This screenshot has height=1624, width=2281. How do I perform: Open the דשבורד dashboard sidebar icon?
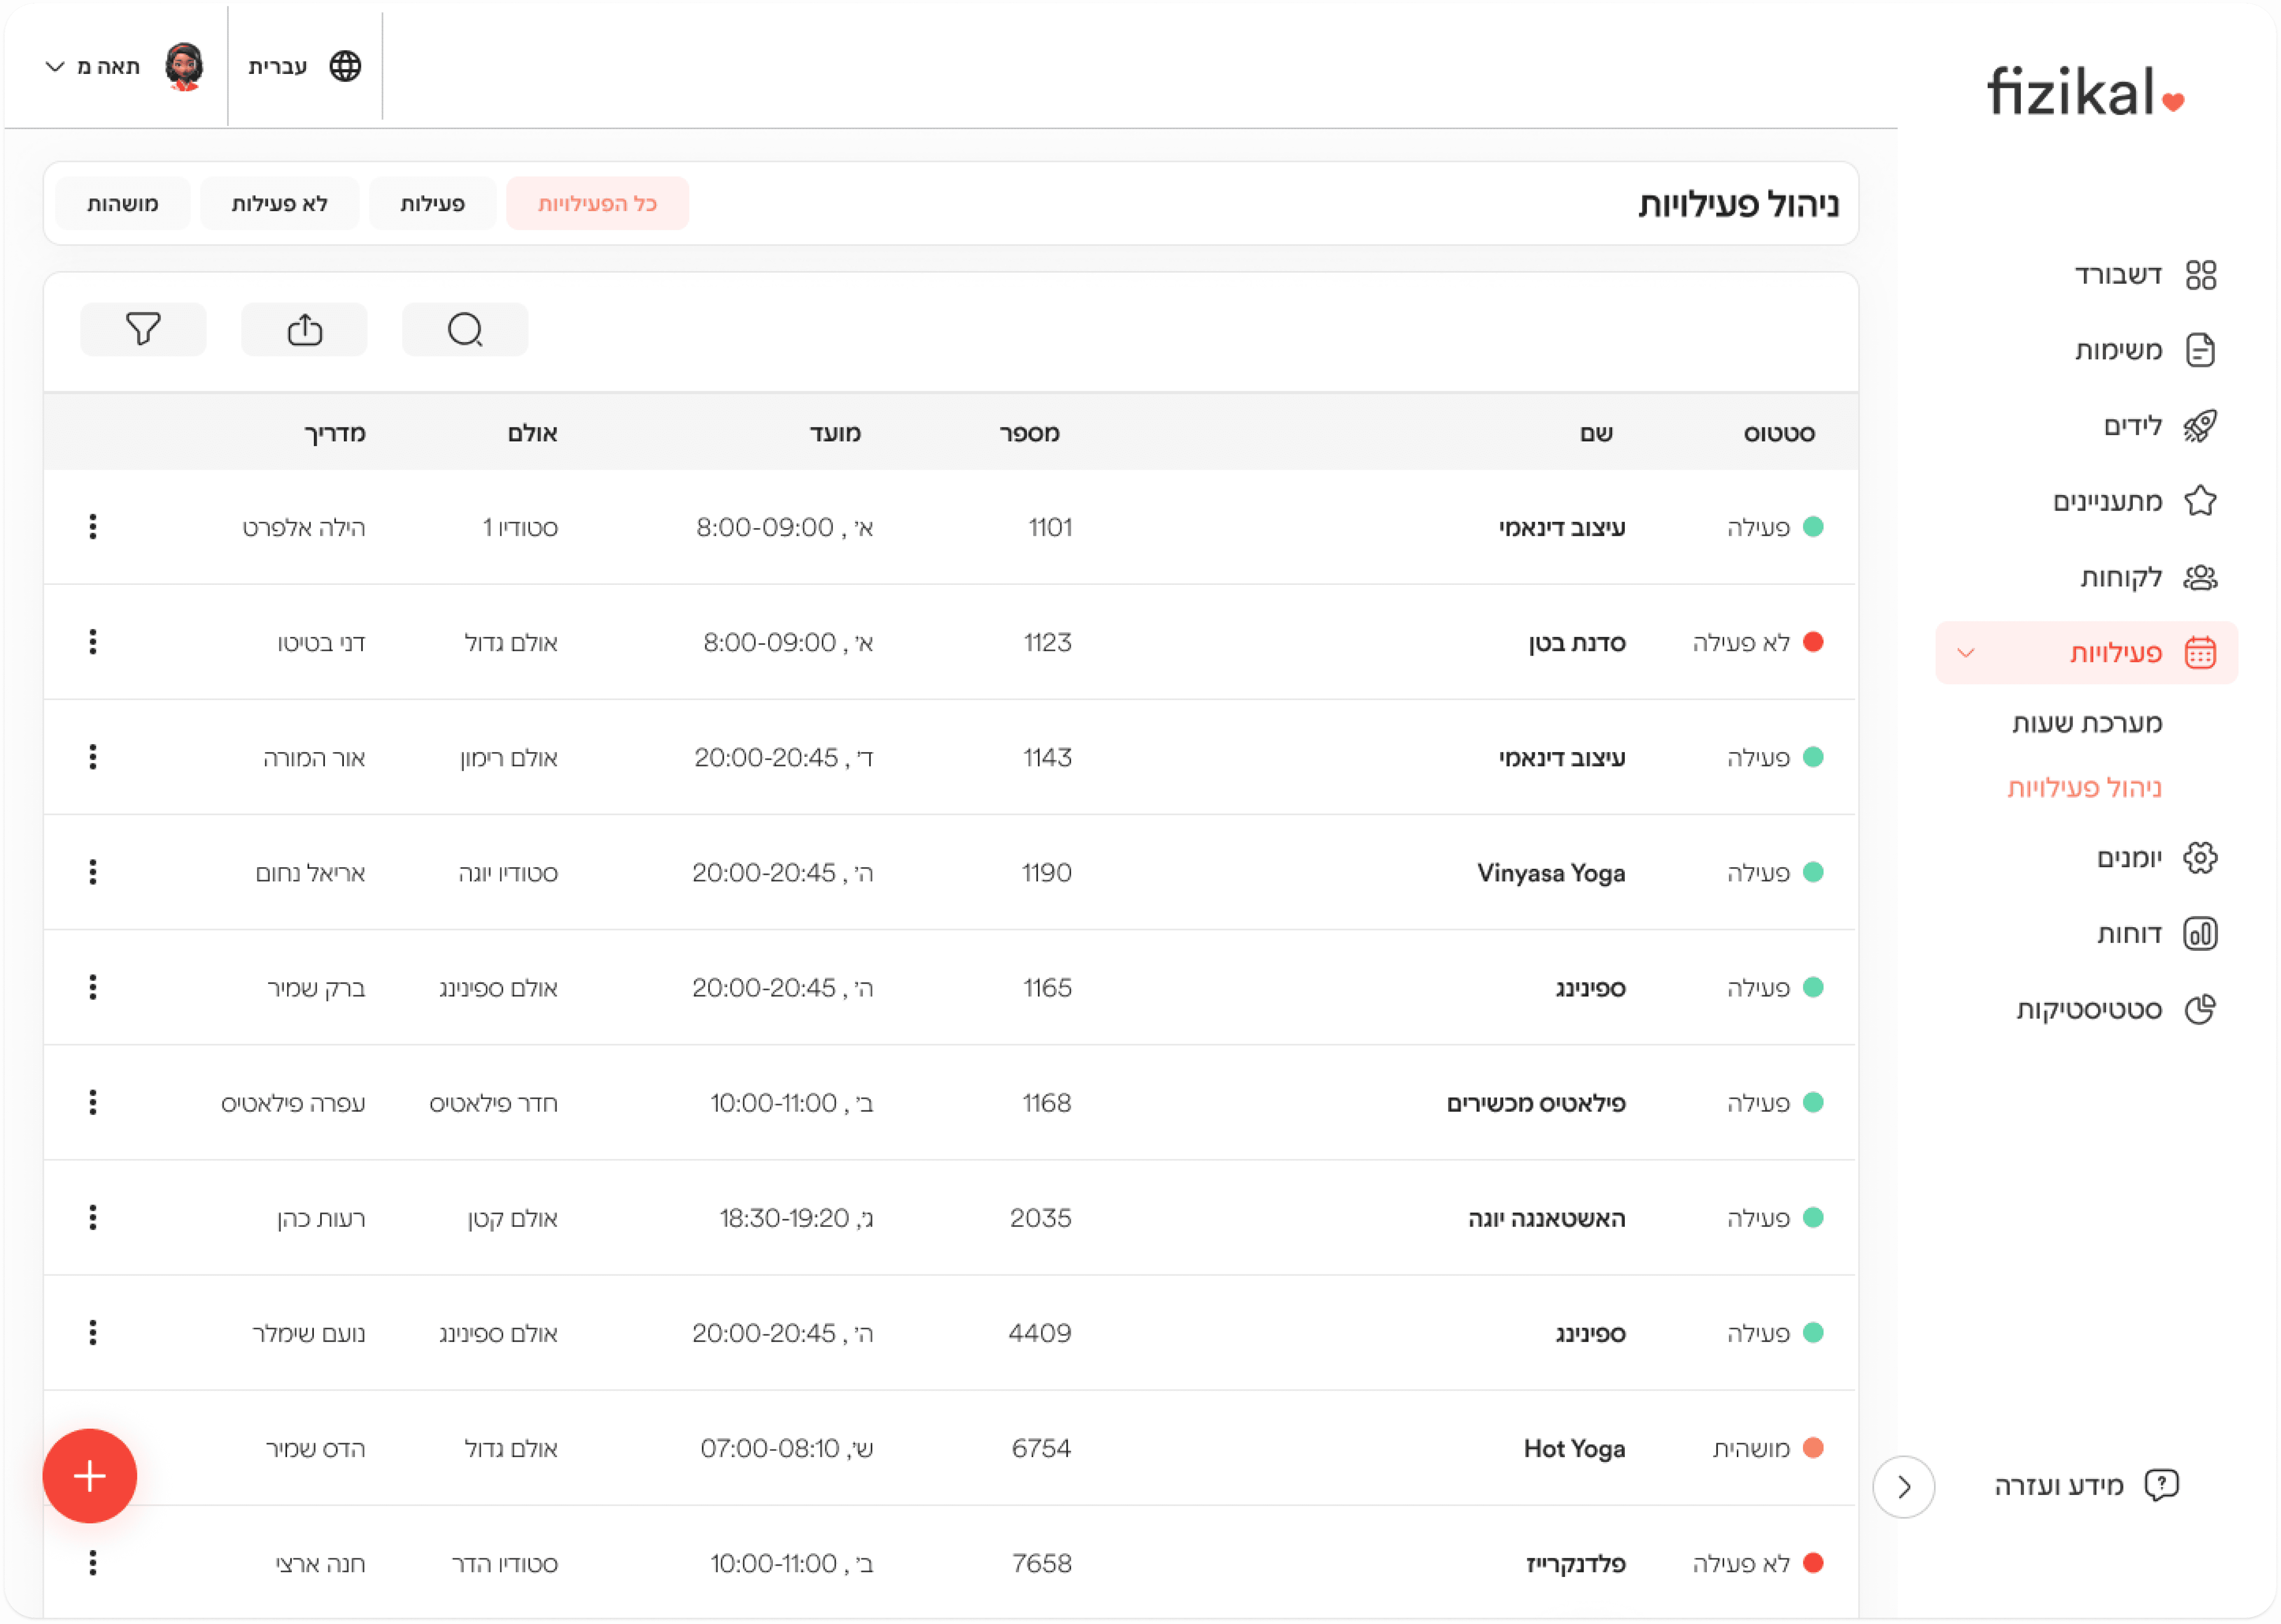coord(2200,274)
